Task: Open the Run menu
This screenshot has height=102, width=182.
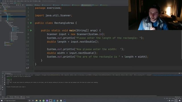Action: 28,1
